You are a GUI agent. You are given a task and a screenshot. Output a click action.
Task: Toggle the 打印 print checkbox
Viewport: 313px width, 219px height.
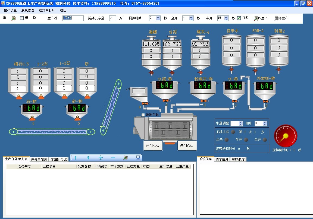(x=239, y=18)
